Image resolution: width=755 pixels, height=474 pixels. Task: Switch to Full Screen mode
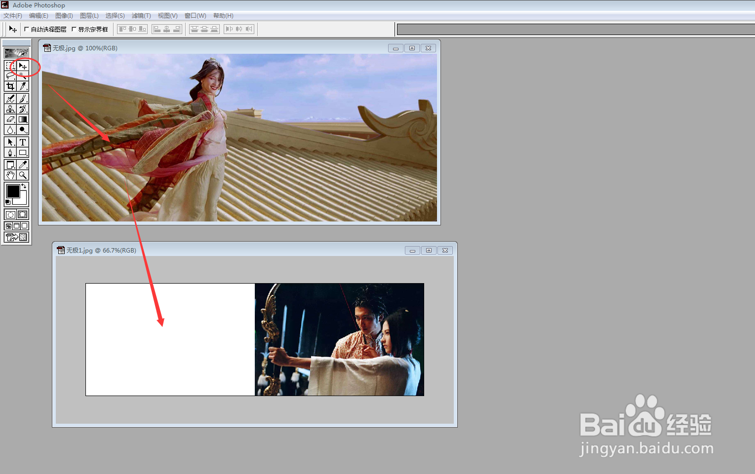[25, 226]
